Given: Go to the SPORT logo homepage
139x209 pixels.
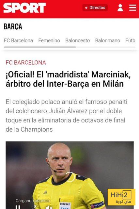Looking at the screenshot, I should click(24, 8).
